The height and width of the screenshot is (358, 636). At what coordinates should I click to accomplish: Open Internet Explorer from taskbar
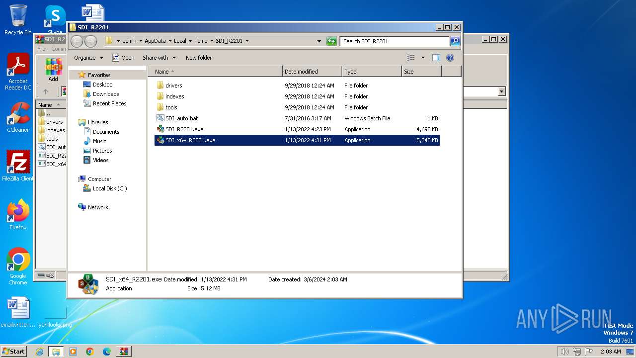pyautogui.click(x=39, y=352)
